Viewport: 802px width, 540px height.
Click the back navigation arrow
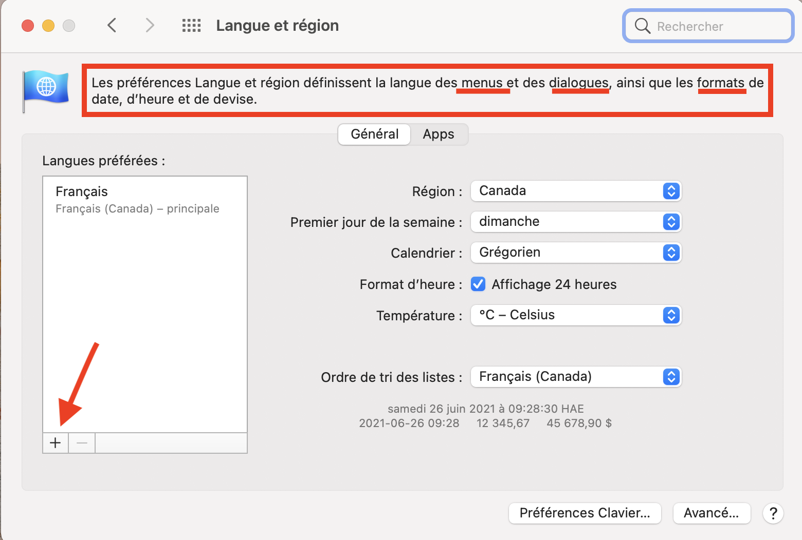pyautogui.click(x=112, y=25)
